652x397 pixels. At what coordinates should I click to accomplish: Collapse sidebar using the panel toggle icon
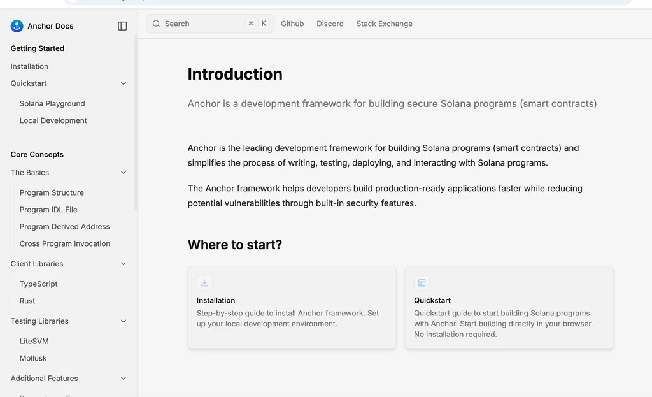pos(122,25)
